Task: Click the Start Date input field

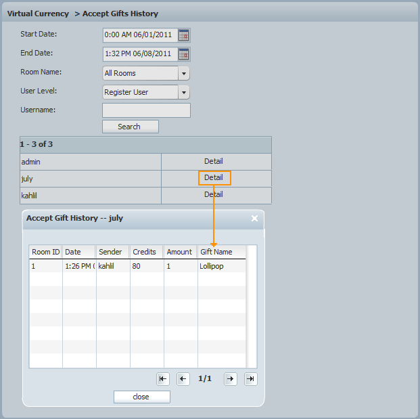Action: pos(139,35)
